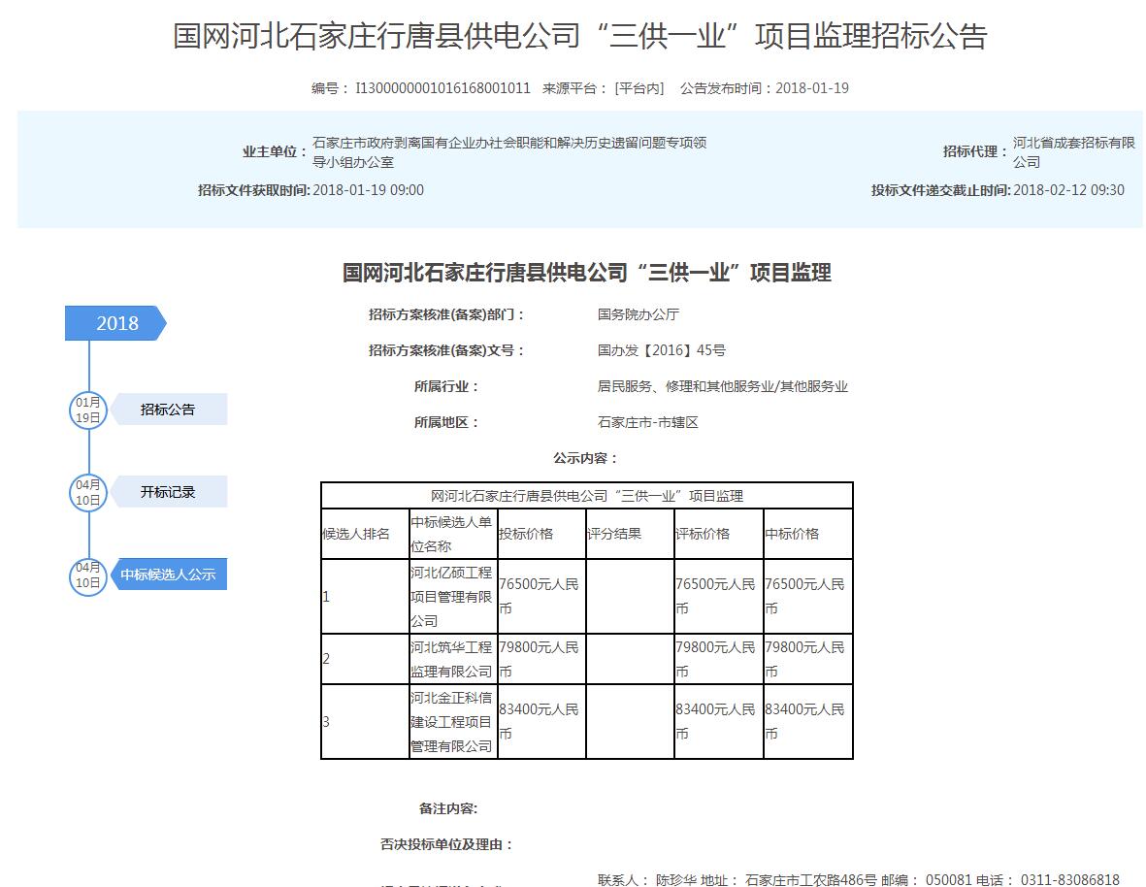
Task: Click the 76500元人民币 cell under 评标价格
Action: [718, 597]
